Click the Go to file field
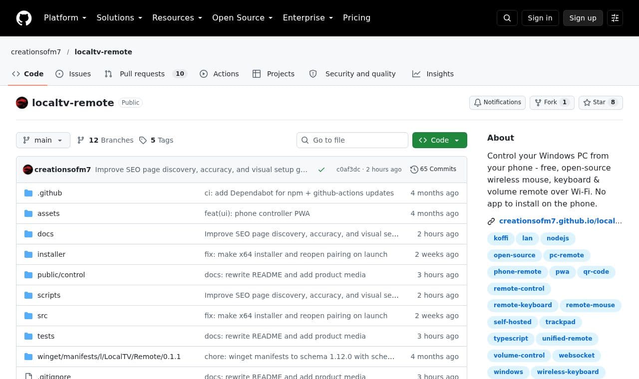Viewport: 639px width, 379px height. [x=352, y=140]
